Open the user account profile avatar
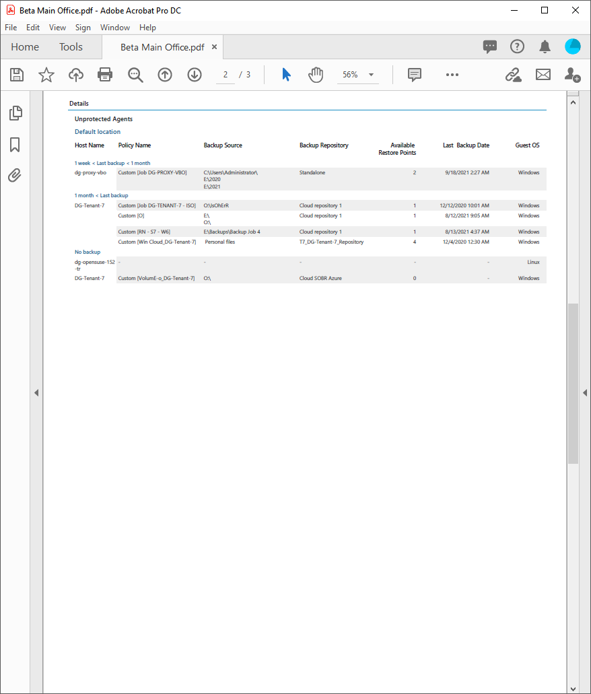 coord(572,46)
